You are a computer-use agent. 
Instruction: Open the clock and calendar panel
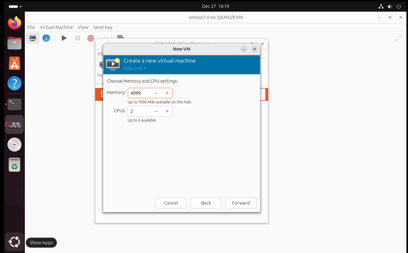coord(216,6)
